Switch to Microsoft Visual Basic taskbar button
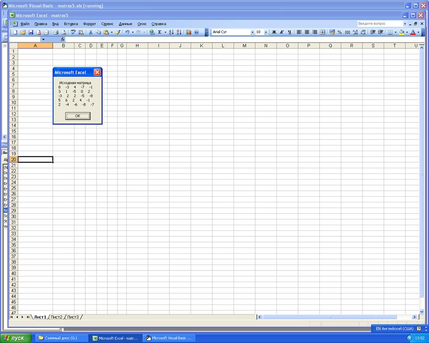429x343 pixels. 169,338
